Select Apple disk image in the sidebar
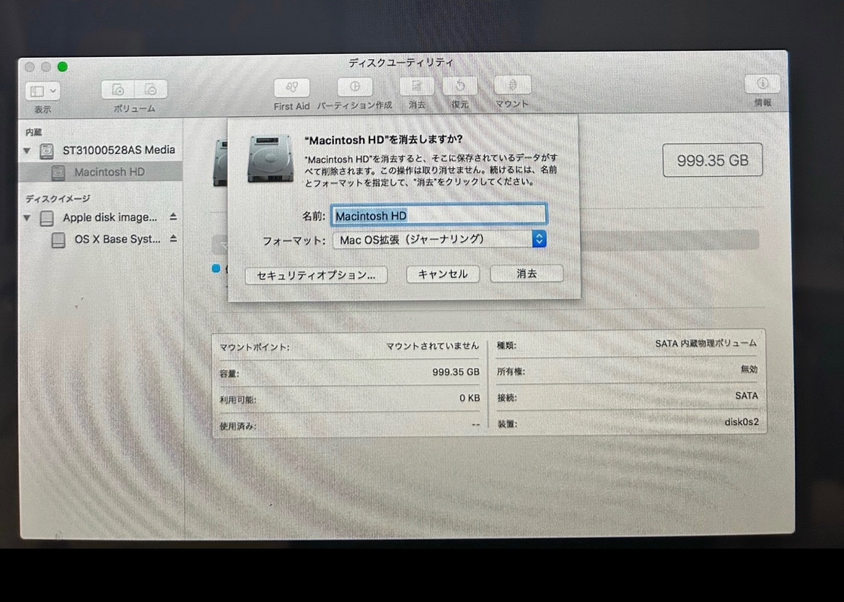This screenshot has width=844, height=602. 110,217
